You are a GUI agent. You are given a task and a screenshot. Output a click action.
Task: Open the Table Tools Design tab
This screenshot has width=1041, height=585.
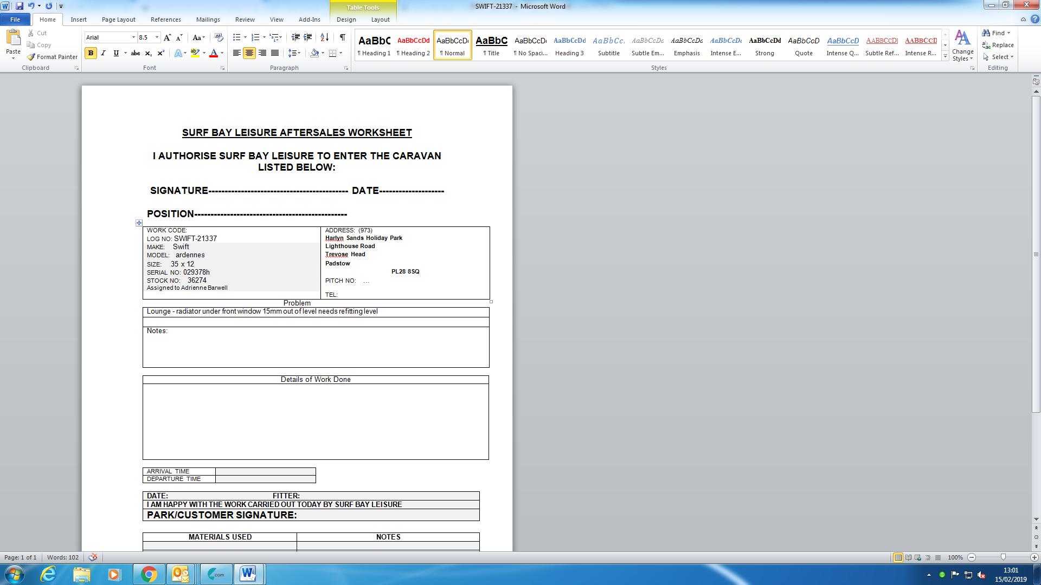pyautogui.click(x=346, y=19)
